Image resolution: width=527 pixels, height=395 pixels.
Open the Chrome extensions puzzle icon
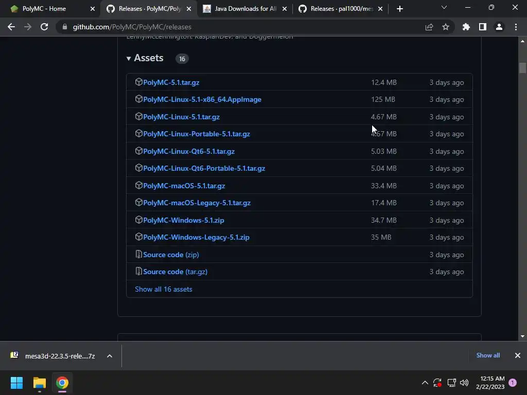466,27
